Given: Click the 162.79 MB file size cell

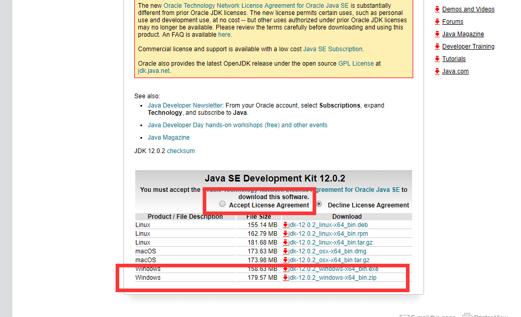Looking at the screenshot, I should coord(262,234).
